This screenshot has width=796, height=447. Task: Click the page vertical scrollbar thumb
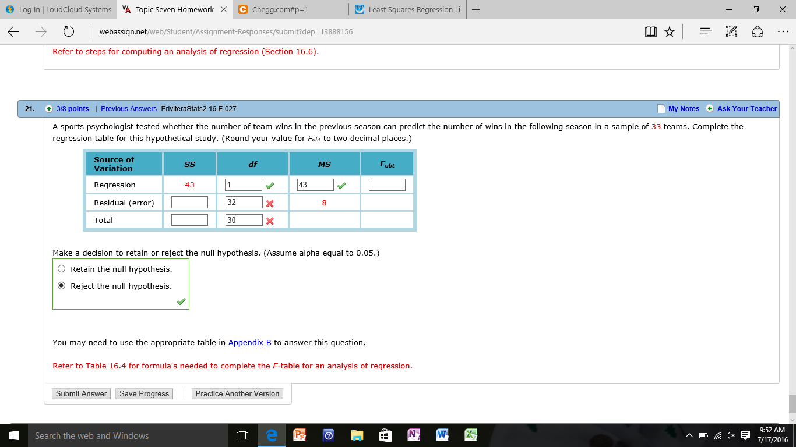coord(792,403)
